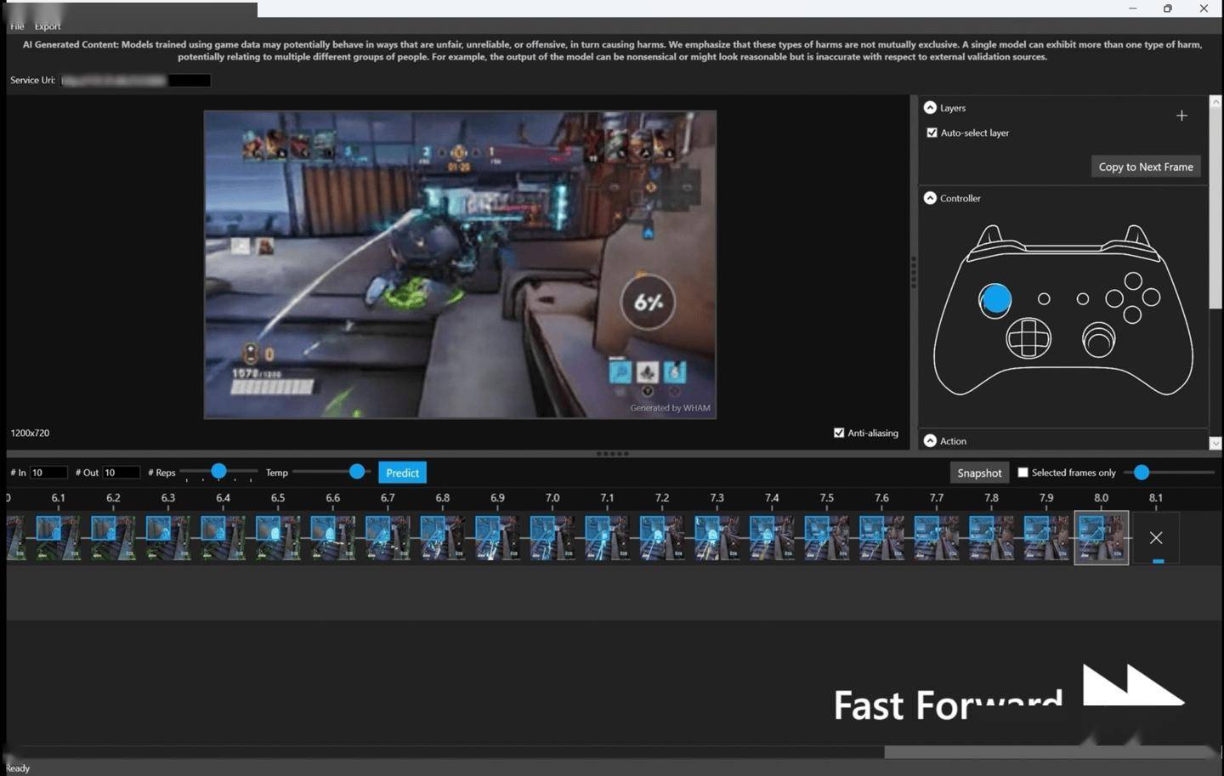
Task: Select the frame thumbnail at 7.0
Action: click(552, 537)
